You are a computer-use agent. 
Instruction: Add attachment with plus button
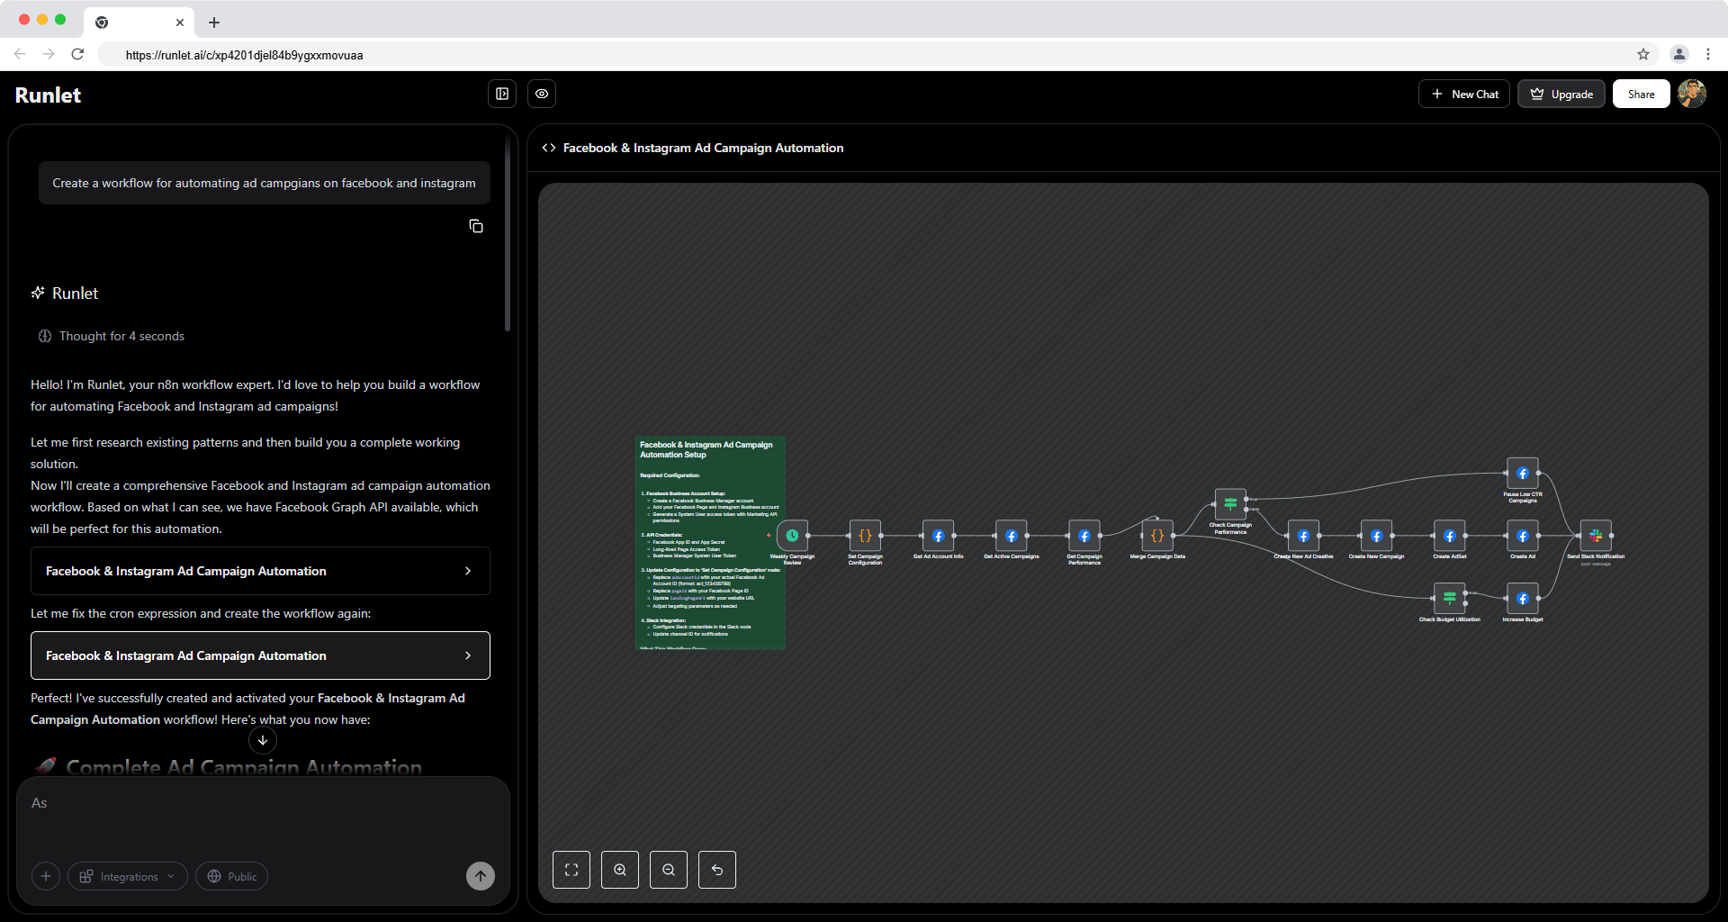46,876
